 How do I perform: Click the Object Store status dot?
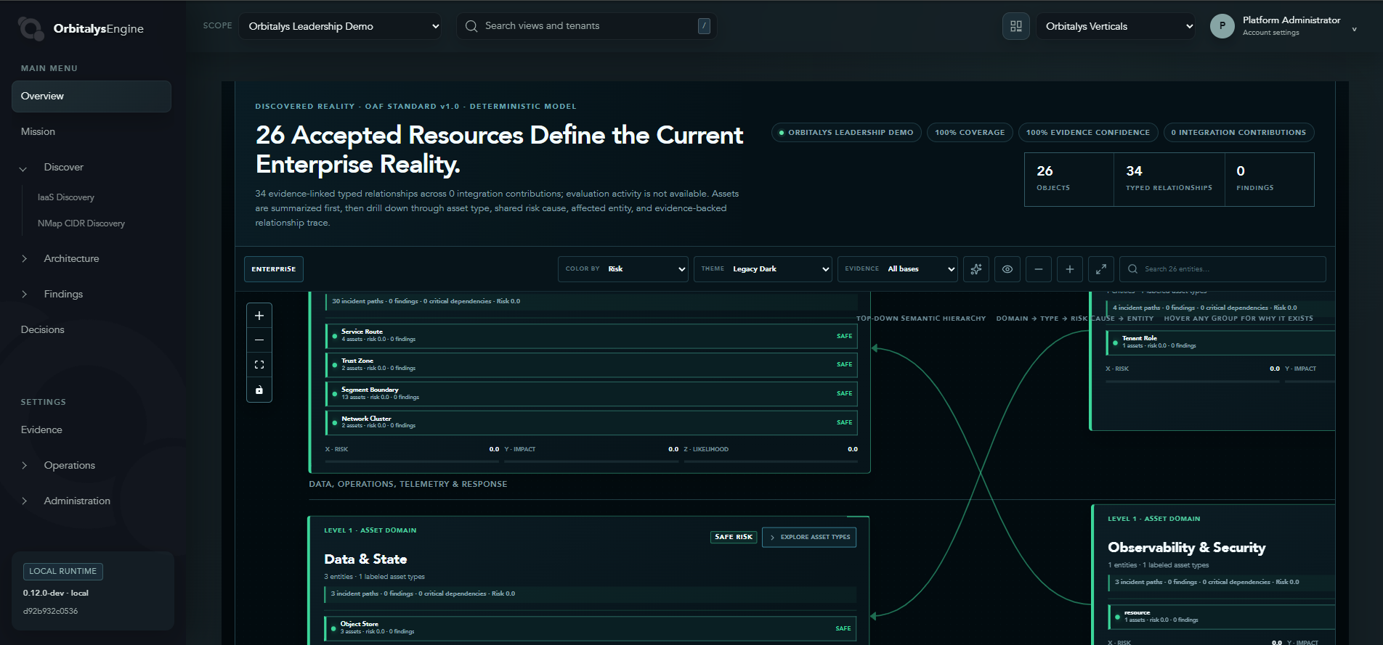333,628
